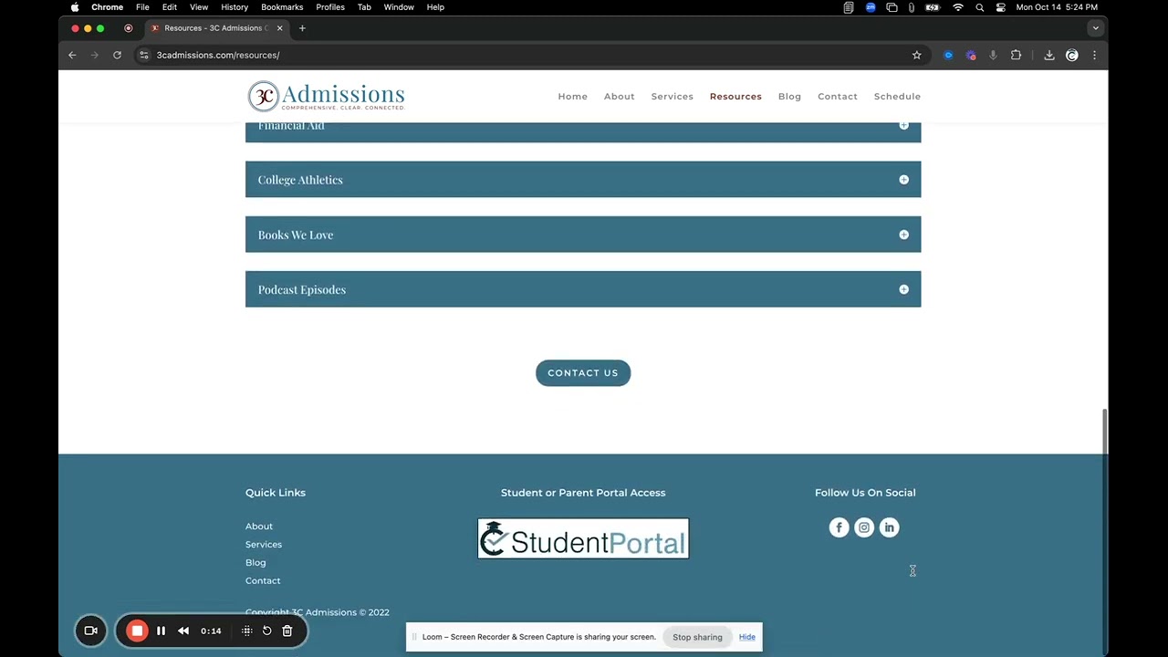Reload the page

pyautogui.click(x=117, y=55)
